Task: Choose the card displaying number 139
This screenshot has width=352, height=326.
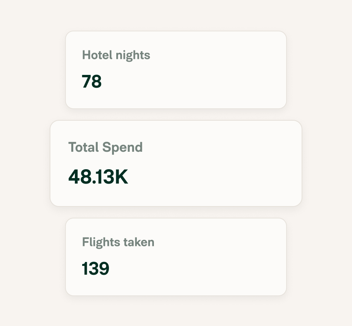Action: click(176, 257)
